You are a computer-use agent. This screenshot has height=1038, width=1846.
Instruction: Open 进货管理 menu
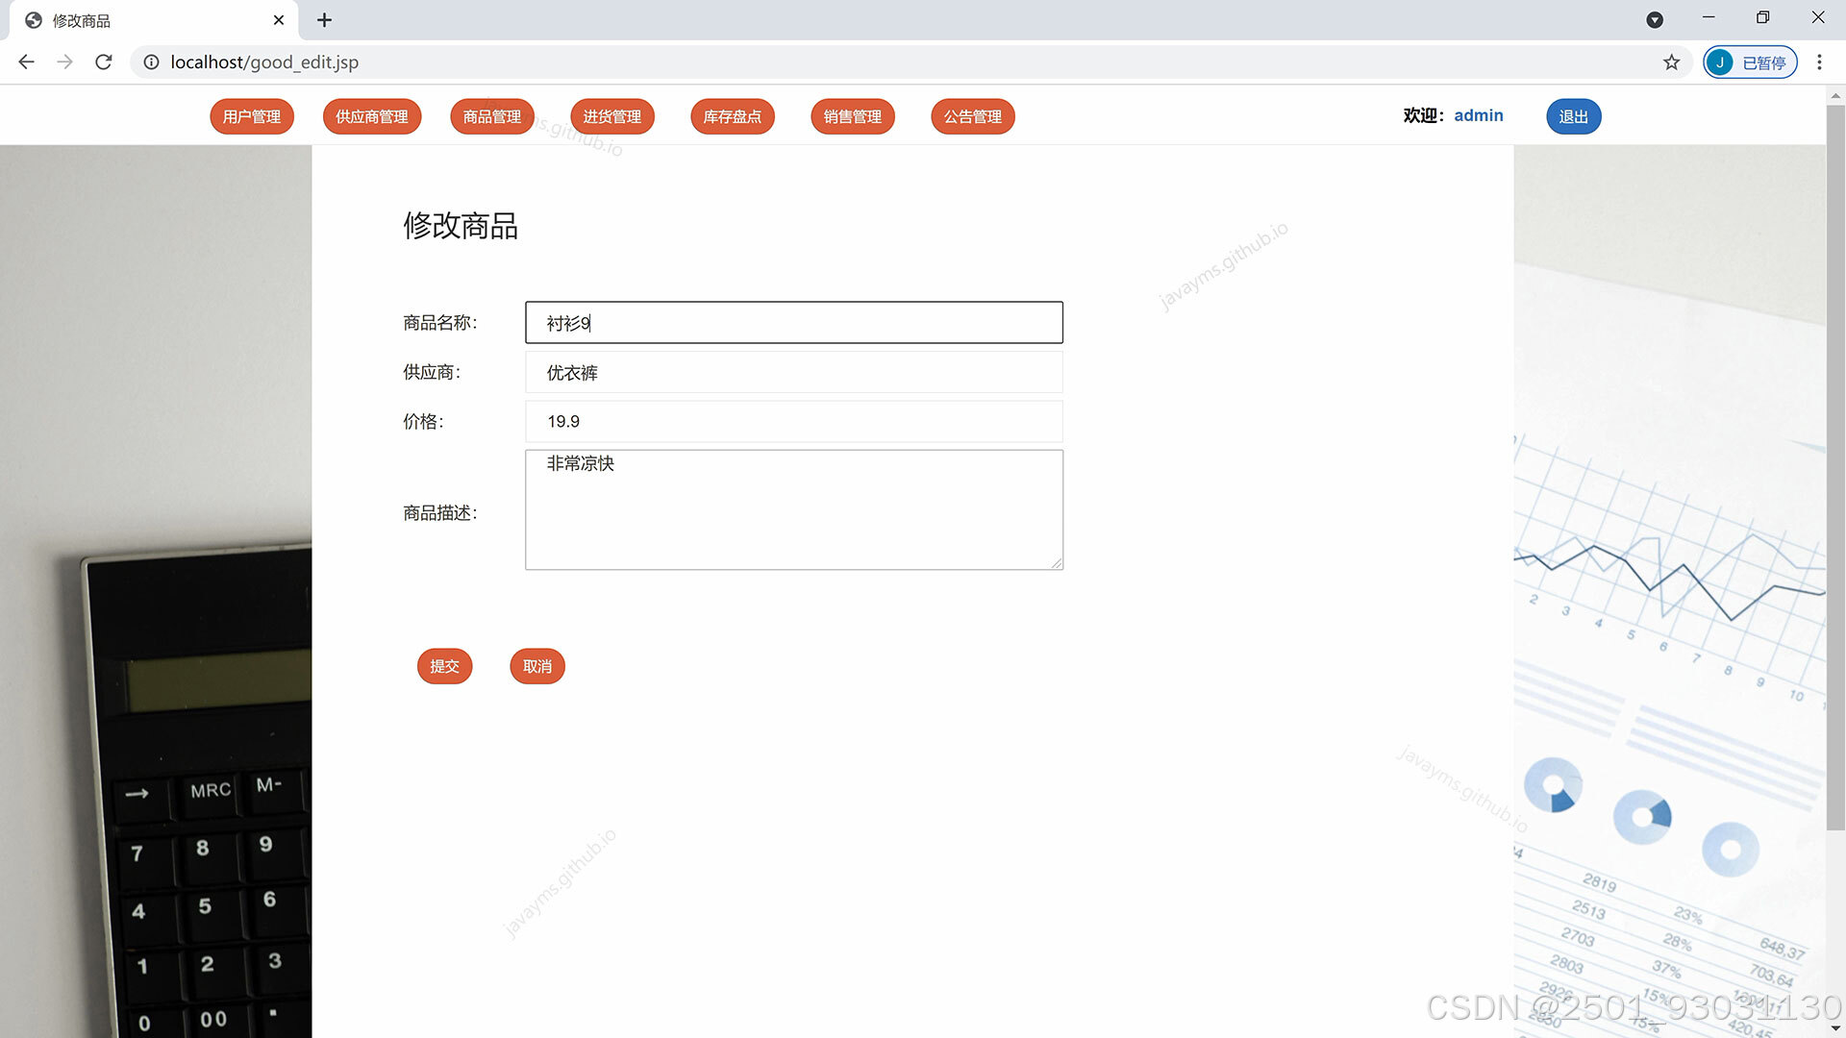(x=612, y=116)
